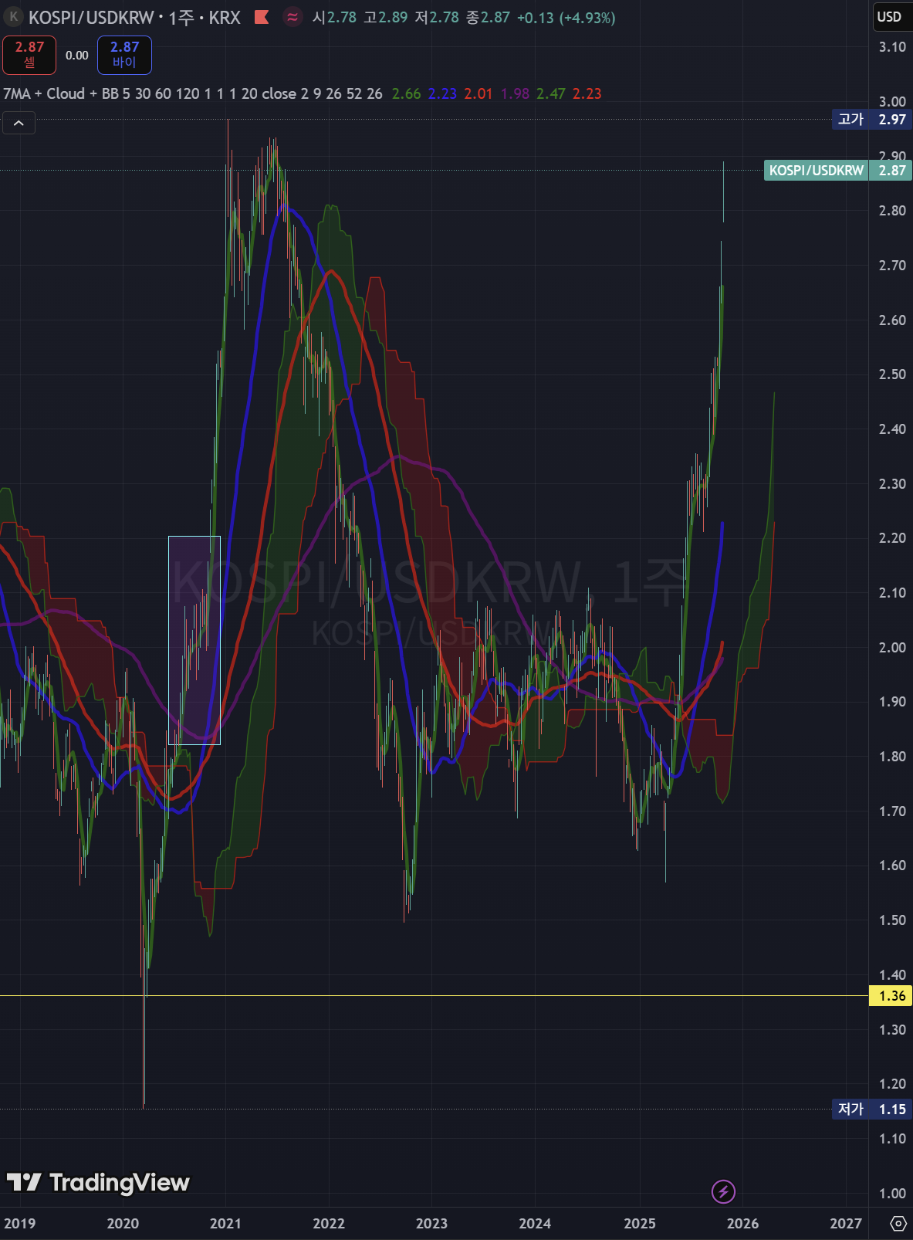This screenshot has height=1240, width=913.
Task: Click the 저가 1.15 low price label
Action: (x=871, y=1109)
